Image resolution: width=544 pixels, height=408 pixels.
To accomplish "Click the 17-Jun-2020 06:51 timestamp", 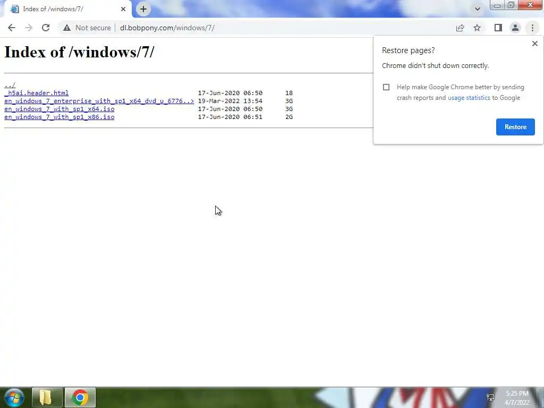I will pyautogui.click(x=230, y=117).
